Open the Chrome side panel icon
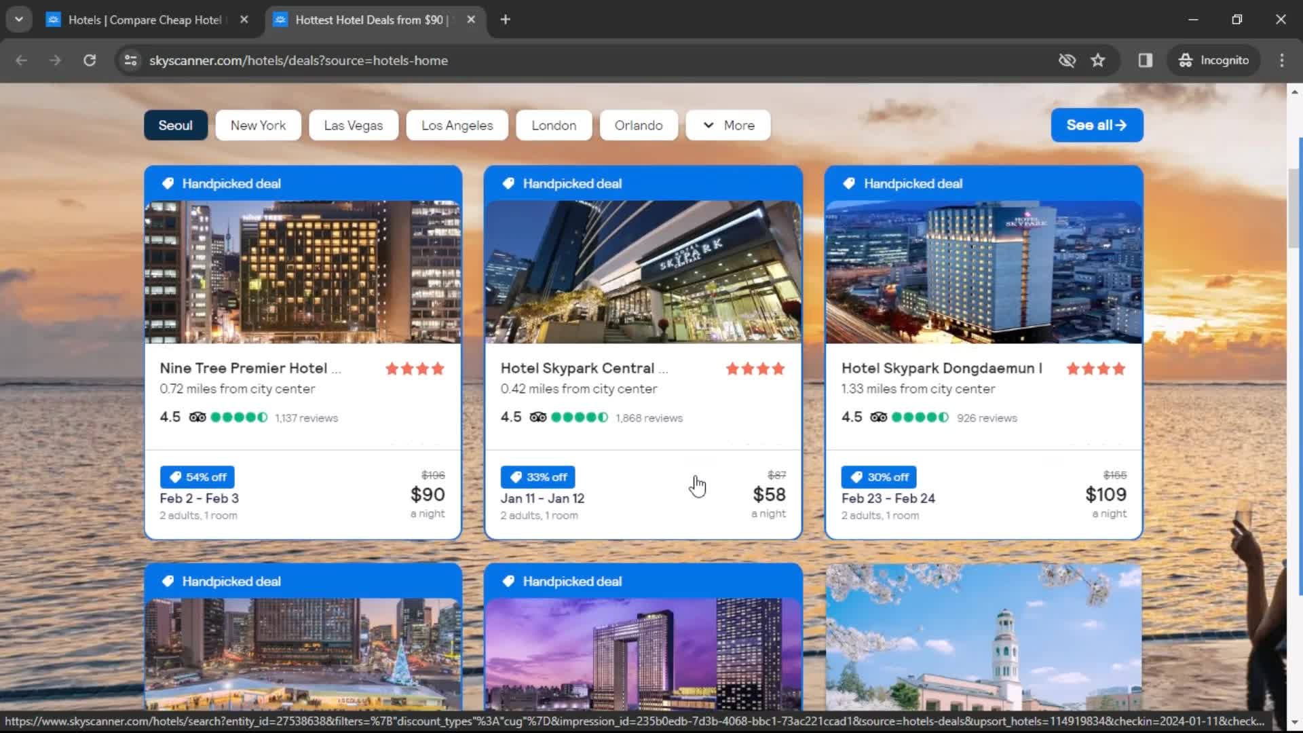The height and width of the screenshot is (733, 1303). point(1145,60)
